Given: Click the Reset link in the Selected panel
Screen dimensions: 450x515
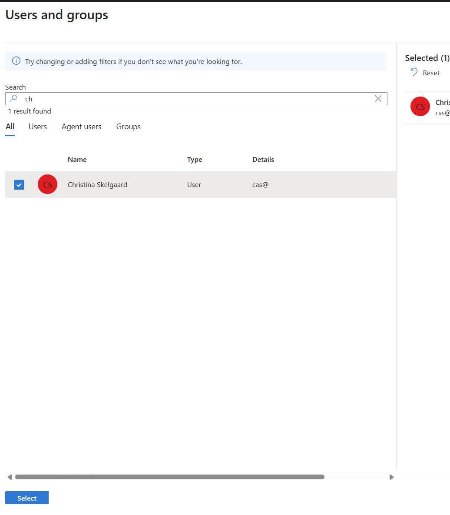Looking at the screenshot, I should coord(431,73).
